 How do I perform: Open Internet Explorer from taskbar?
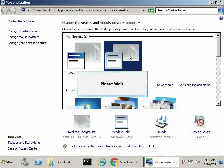coord(102,162)
